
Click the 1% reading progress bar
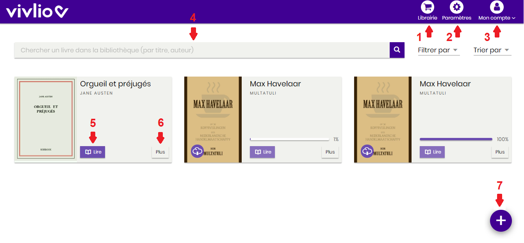click(290, 139)
